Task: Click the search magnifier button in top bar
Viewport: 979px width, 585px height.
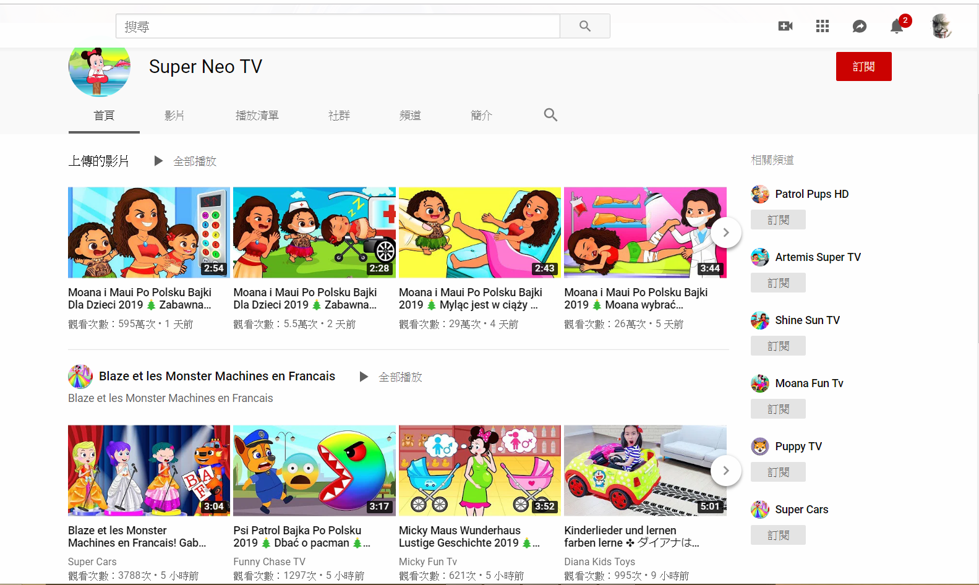Action: point(584,26)
